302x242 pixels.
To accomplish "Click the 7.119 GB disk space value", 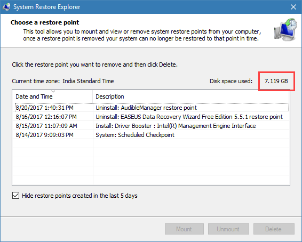I will [276, 81].
